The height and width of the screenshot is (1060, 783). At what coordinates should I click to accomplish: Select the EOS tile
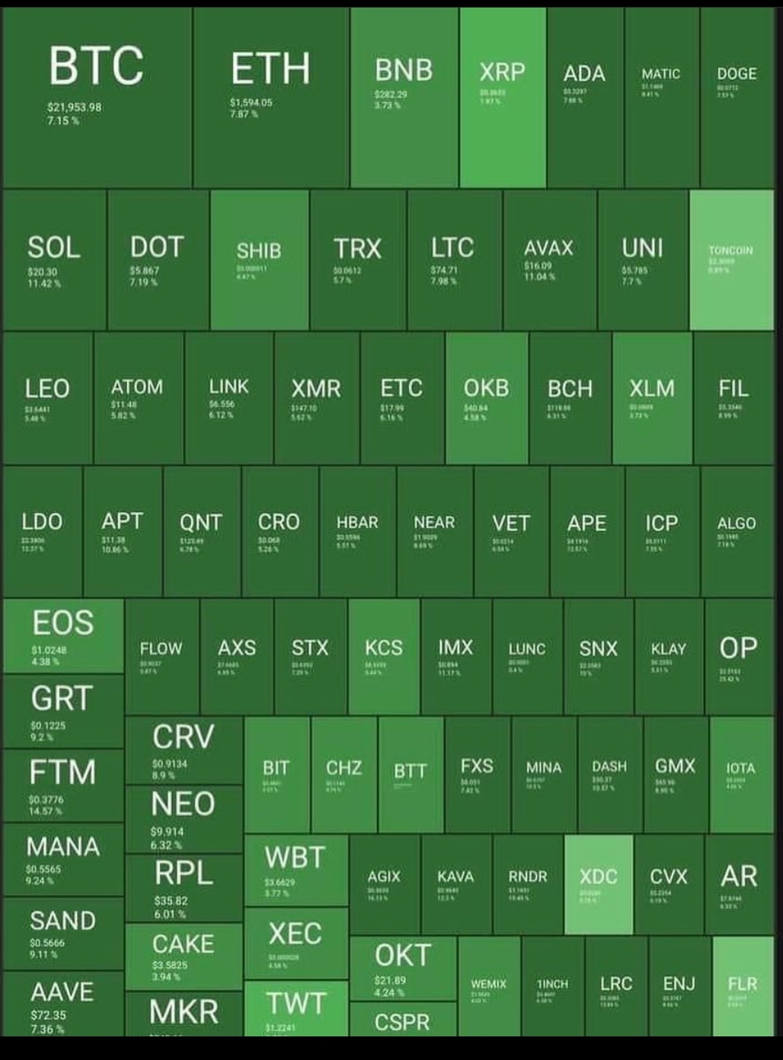click(63, 636)
